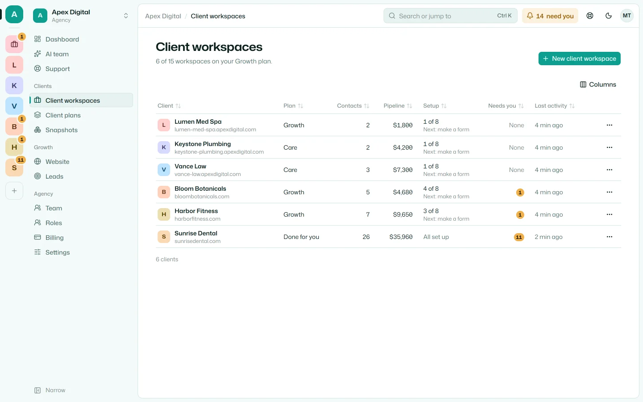Open Settings in sidebar
The image size is (643, 402).
81,252
